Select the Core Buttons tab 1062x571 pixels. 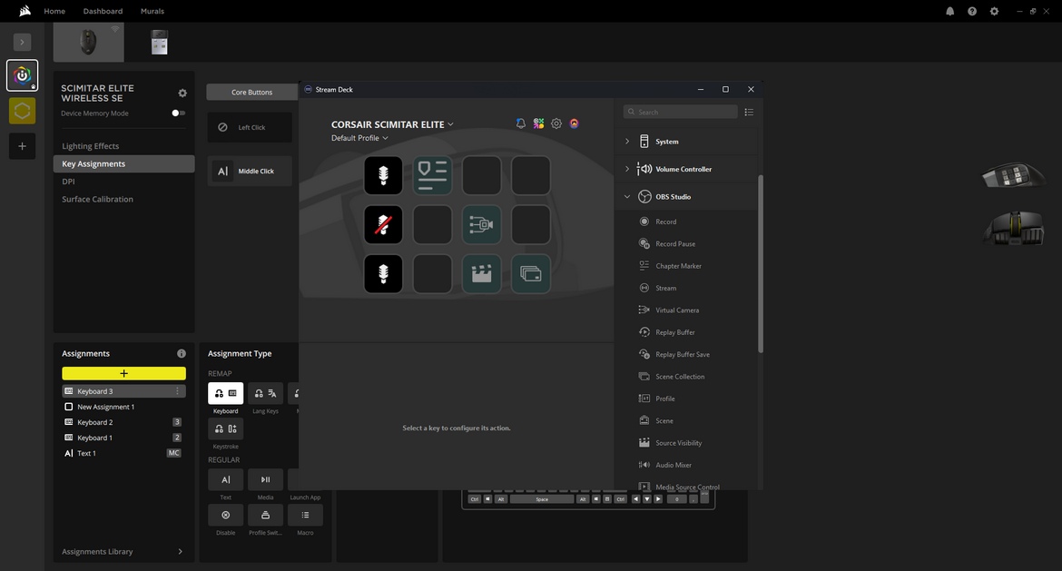pos(252,92)
